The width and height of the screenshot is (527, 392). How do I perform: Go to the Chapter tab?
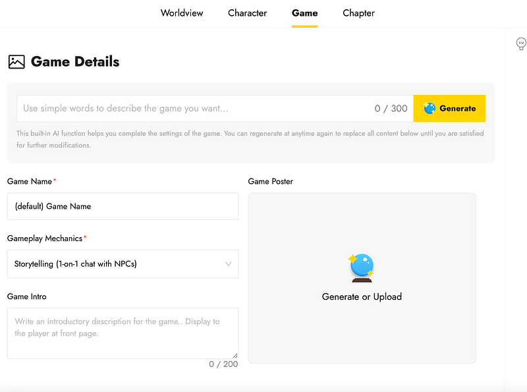(358, 13)
